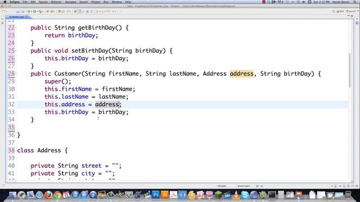Image resolution: width=360 pixels, height=202 pixels.
Task: Click the Save toolbar icon
Action: tap(17, 11)
